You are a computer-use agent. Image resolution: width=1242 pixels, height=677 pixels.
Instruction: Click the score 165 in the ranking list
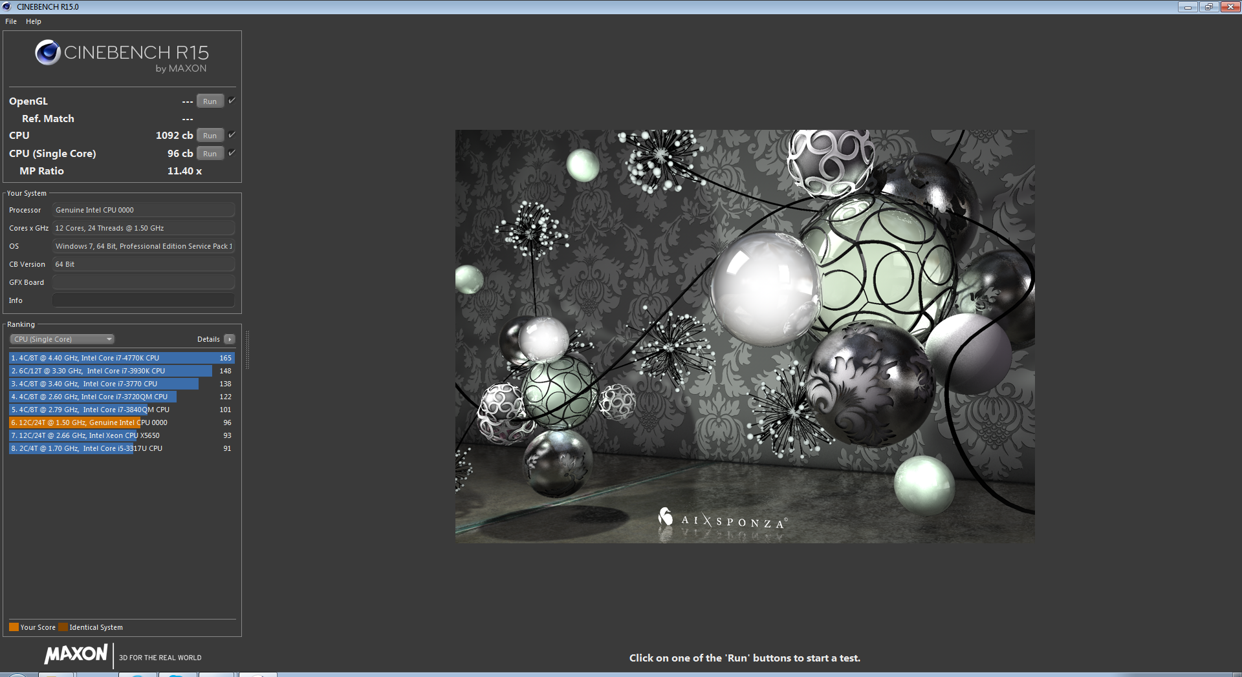[225, 358]
